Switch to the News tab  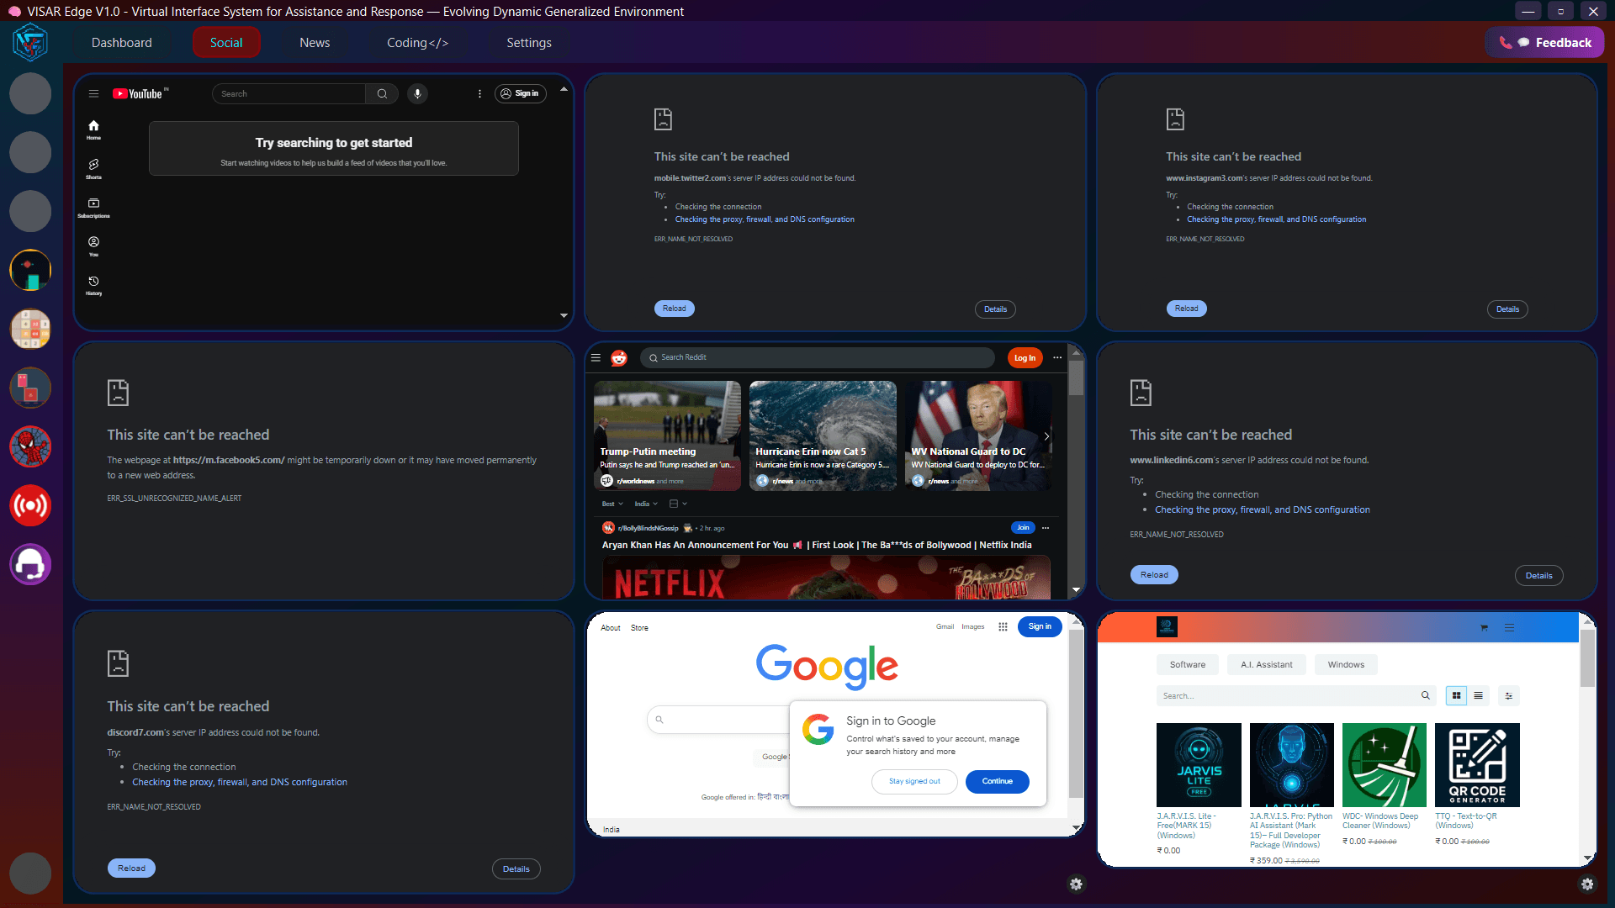pos(315,42)
